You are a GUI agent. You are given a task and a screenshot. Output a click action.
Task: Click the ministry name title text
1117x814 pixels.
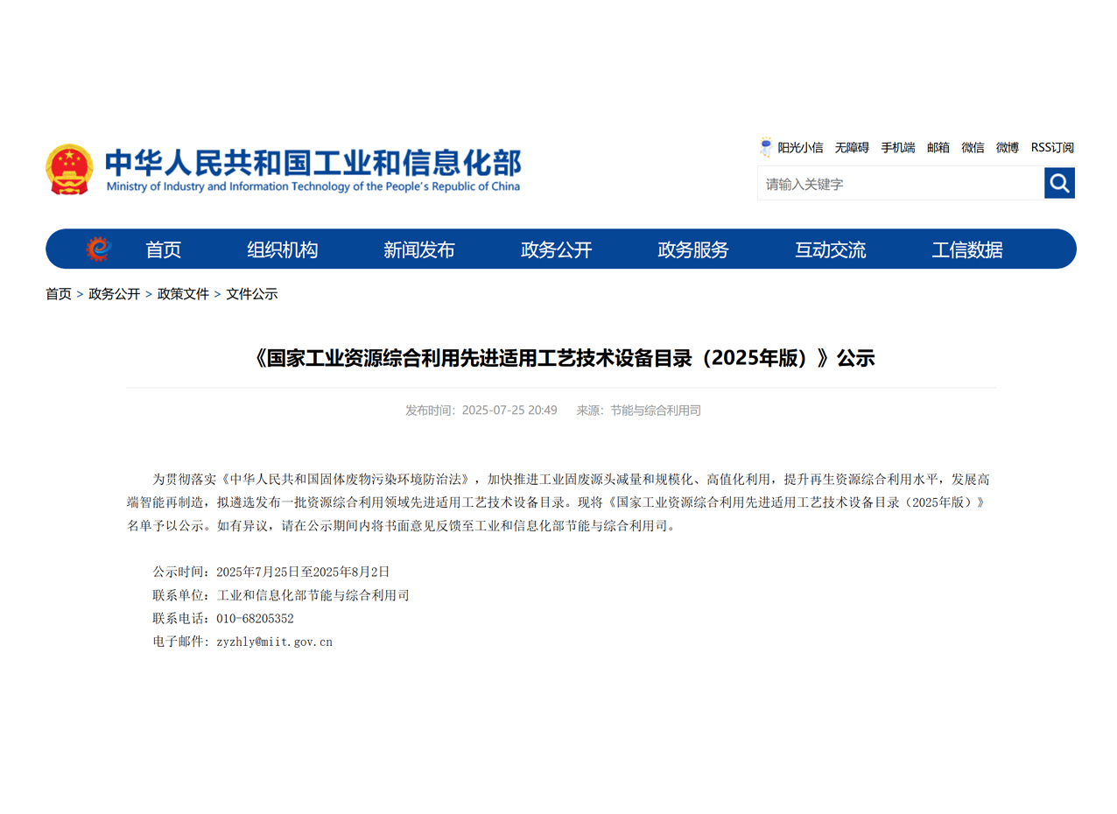click(x=313, y=162)
